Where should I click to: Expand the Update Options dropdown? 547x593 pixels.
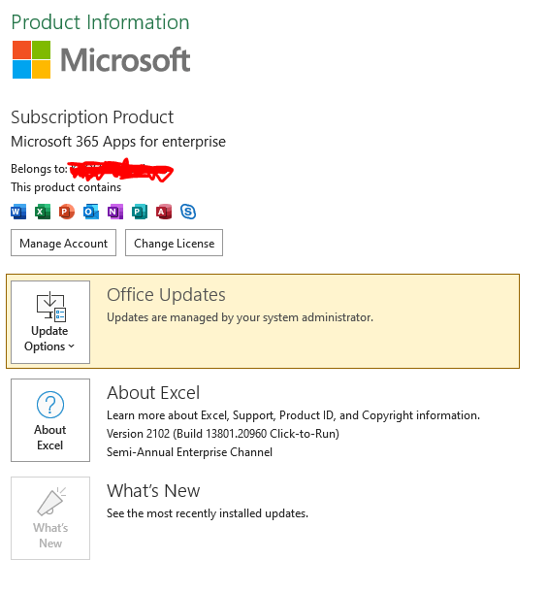click(50, 322)
